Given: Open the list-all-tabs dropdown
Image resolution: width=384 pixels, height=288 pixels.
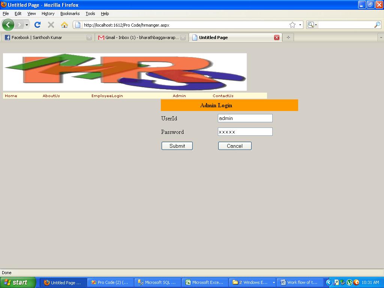Looking at the screenshot, I should [381, 37].
